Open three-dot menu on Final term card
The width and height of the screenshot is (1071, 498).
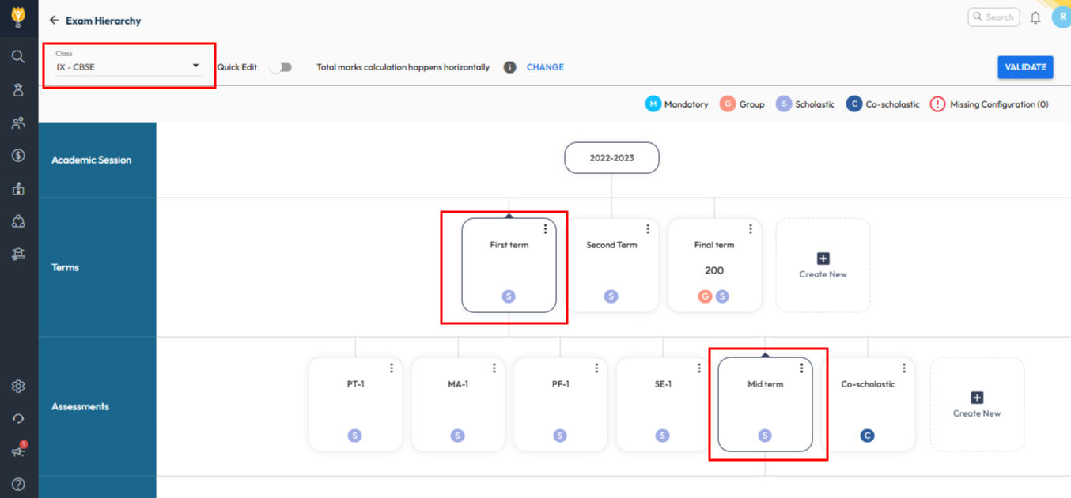750,229
